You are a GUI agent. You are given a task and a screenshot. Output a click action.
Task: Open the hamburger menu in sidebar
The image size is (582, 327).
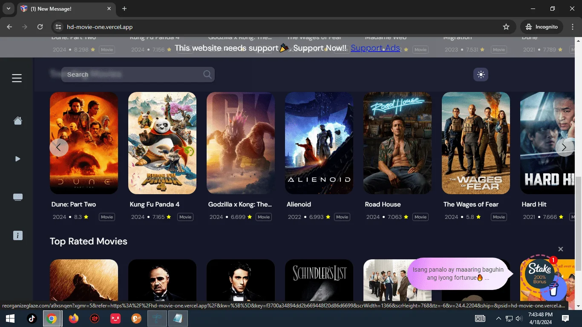pos(17,78)
